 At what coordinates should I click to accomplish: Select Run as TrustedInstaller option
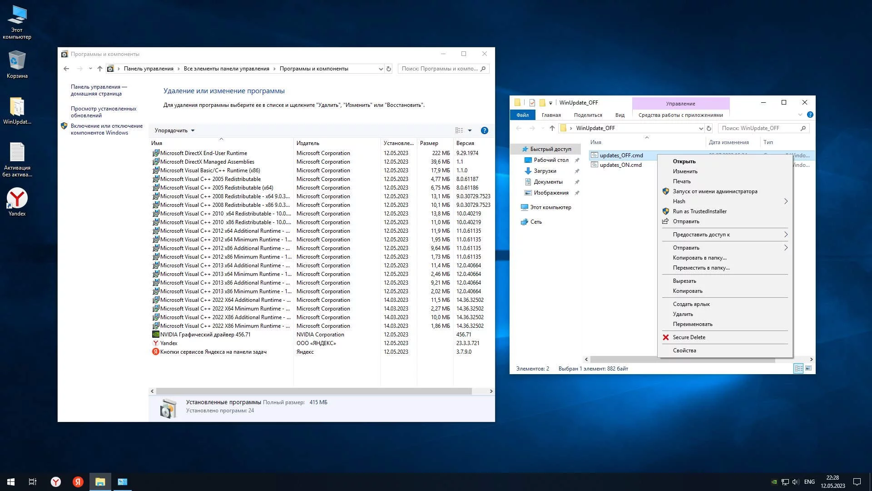pos(699,211)
